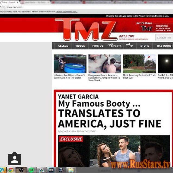The height and width of the screenshot is (173, 173).
Task: Click Dangerous Beach Rescue caption link
Action: pos(104,78)
